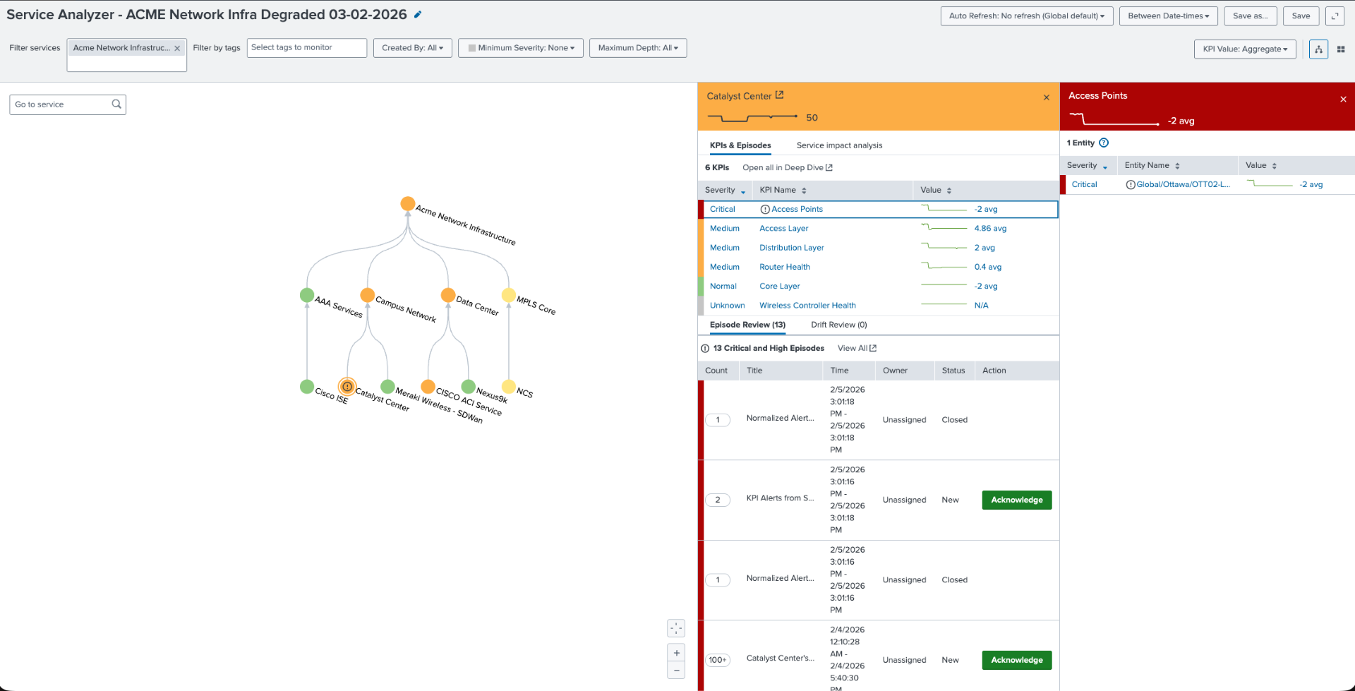1355x691 pixels.
Task: Switch to tile view layout
Action: tap(1341, 49)
